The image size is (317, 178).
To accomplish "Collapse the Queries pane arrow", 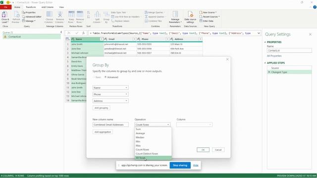I will pyautogui.click(x=61, y=32).
